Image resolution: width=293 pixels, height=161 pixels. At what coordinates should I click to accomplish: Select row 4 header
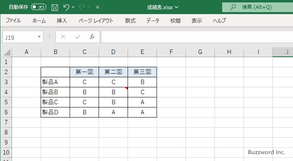[x=6, y=92]
